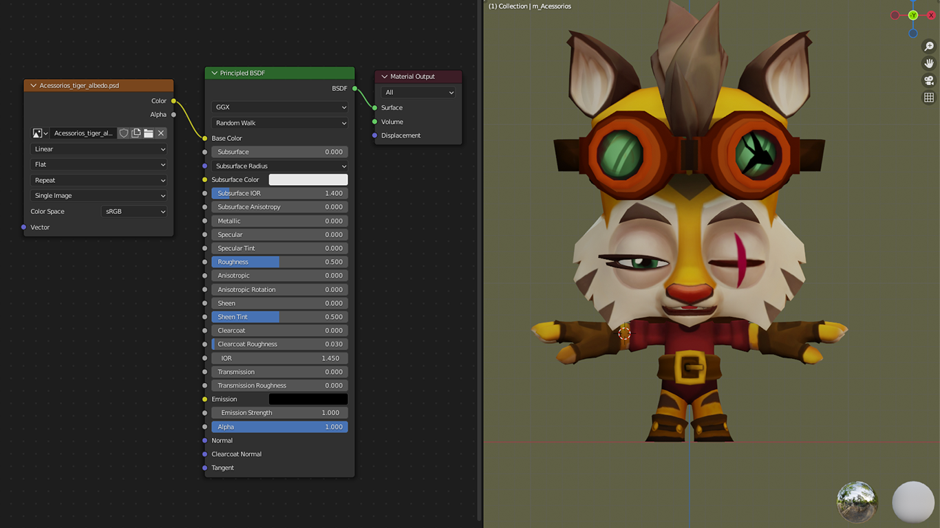Click the new image duplicate icon
940x528 pixels.
pos(136,133)
